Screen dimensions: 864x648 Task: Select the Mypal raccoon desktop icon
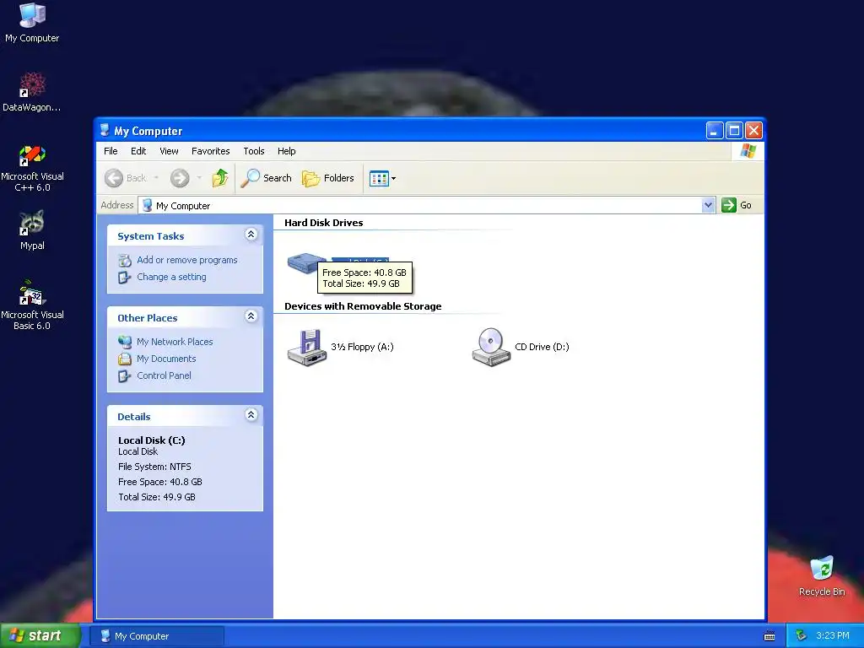point(32,230)
